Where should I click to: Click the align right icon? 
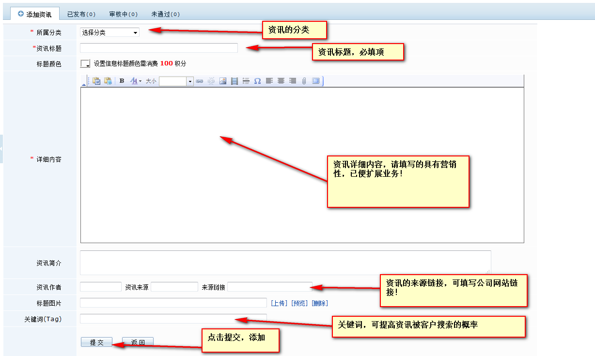(x=293, y=81)
